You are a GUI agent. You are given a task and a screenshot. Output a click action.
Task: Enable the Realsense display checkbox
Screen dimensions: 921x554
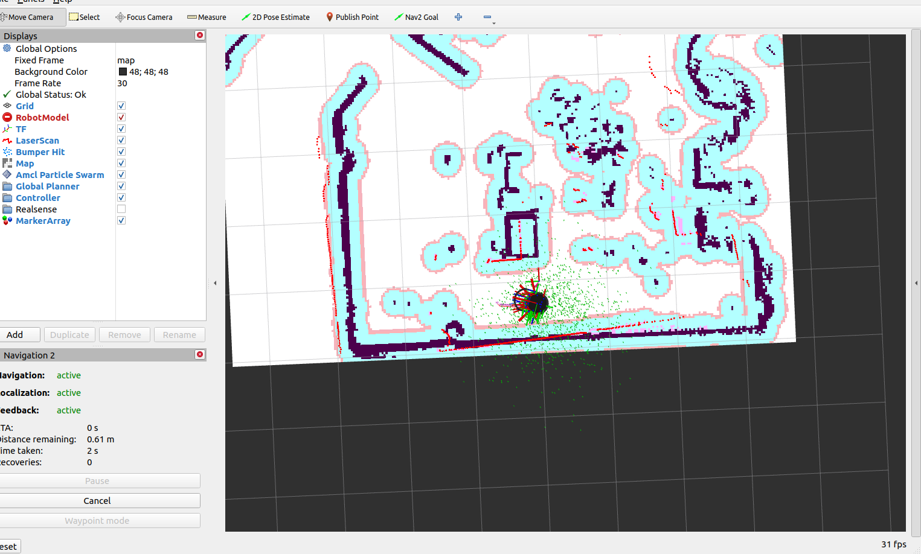pyautogui.click(x=121, y=208)
